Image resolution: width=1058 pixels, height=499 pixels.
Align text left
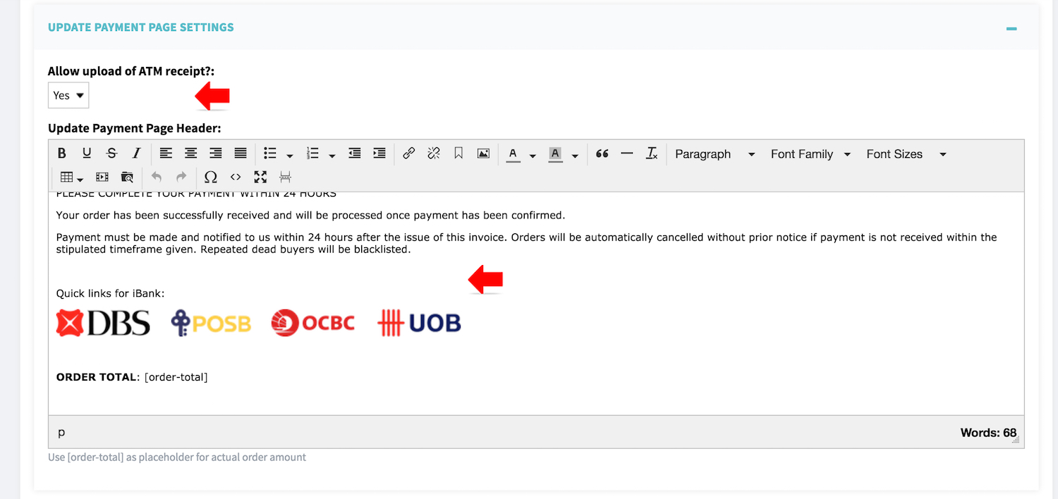point(166,154)
